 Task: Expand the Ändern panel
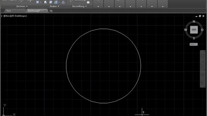tap(54, 6)
